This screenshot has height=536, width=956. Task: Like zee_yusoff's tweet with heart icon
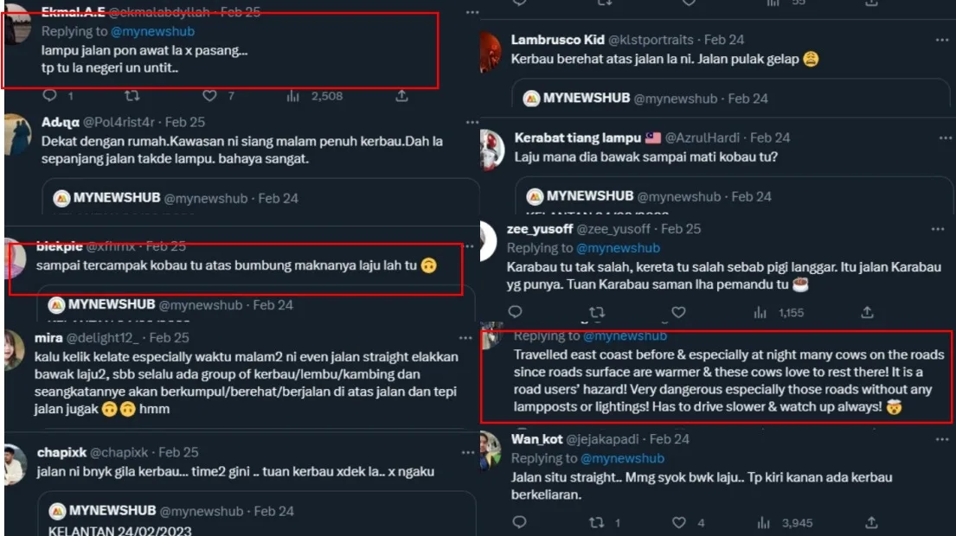point(678,312)
